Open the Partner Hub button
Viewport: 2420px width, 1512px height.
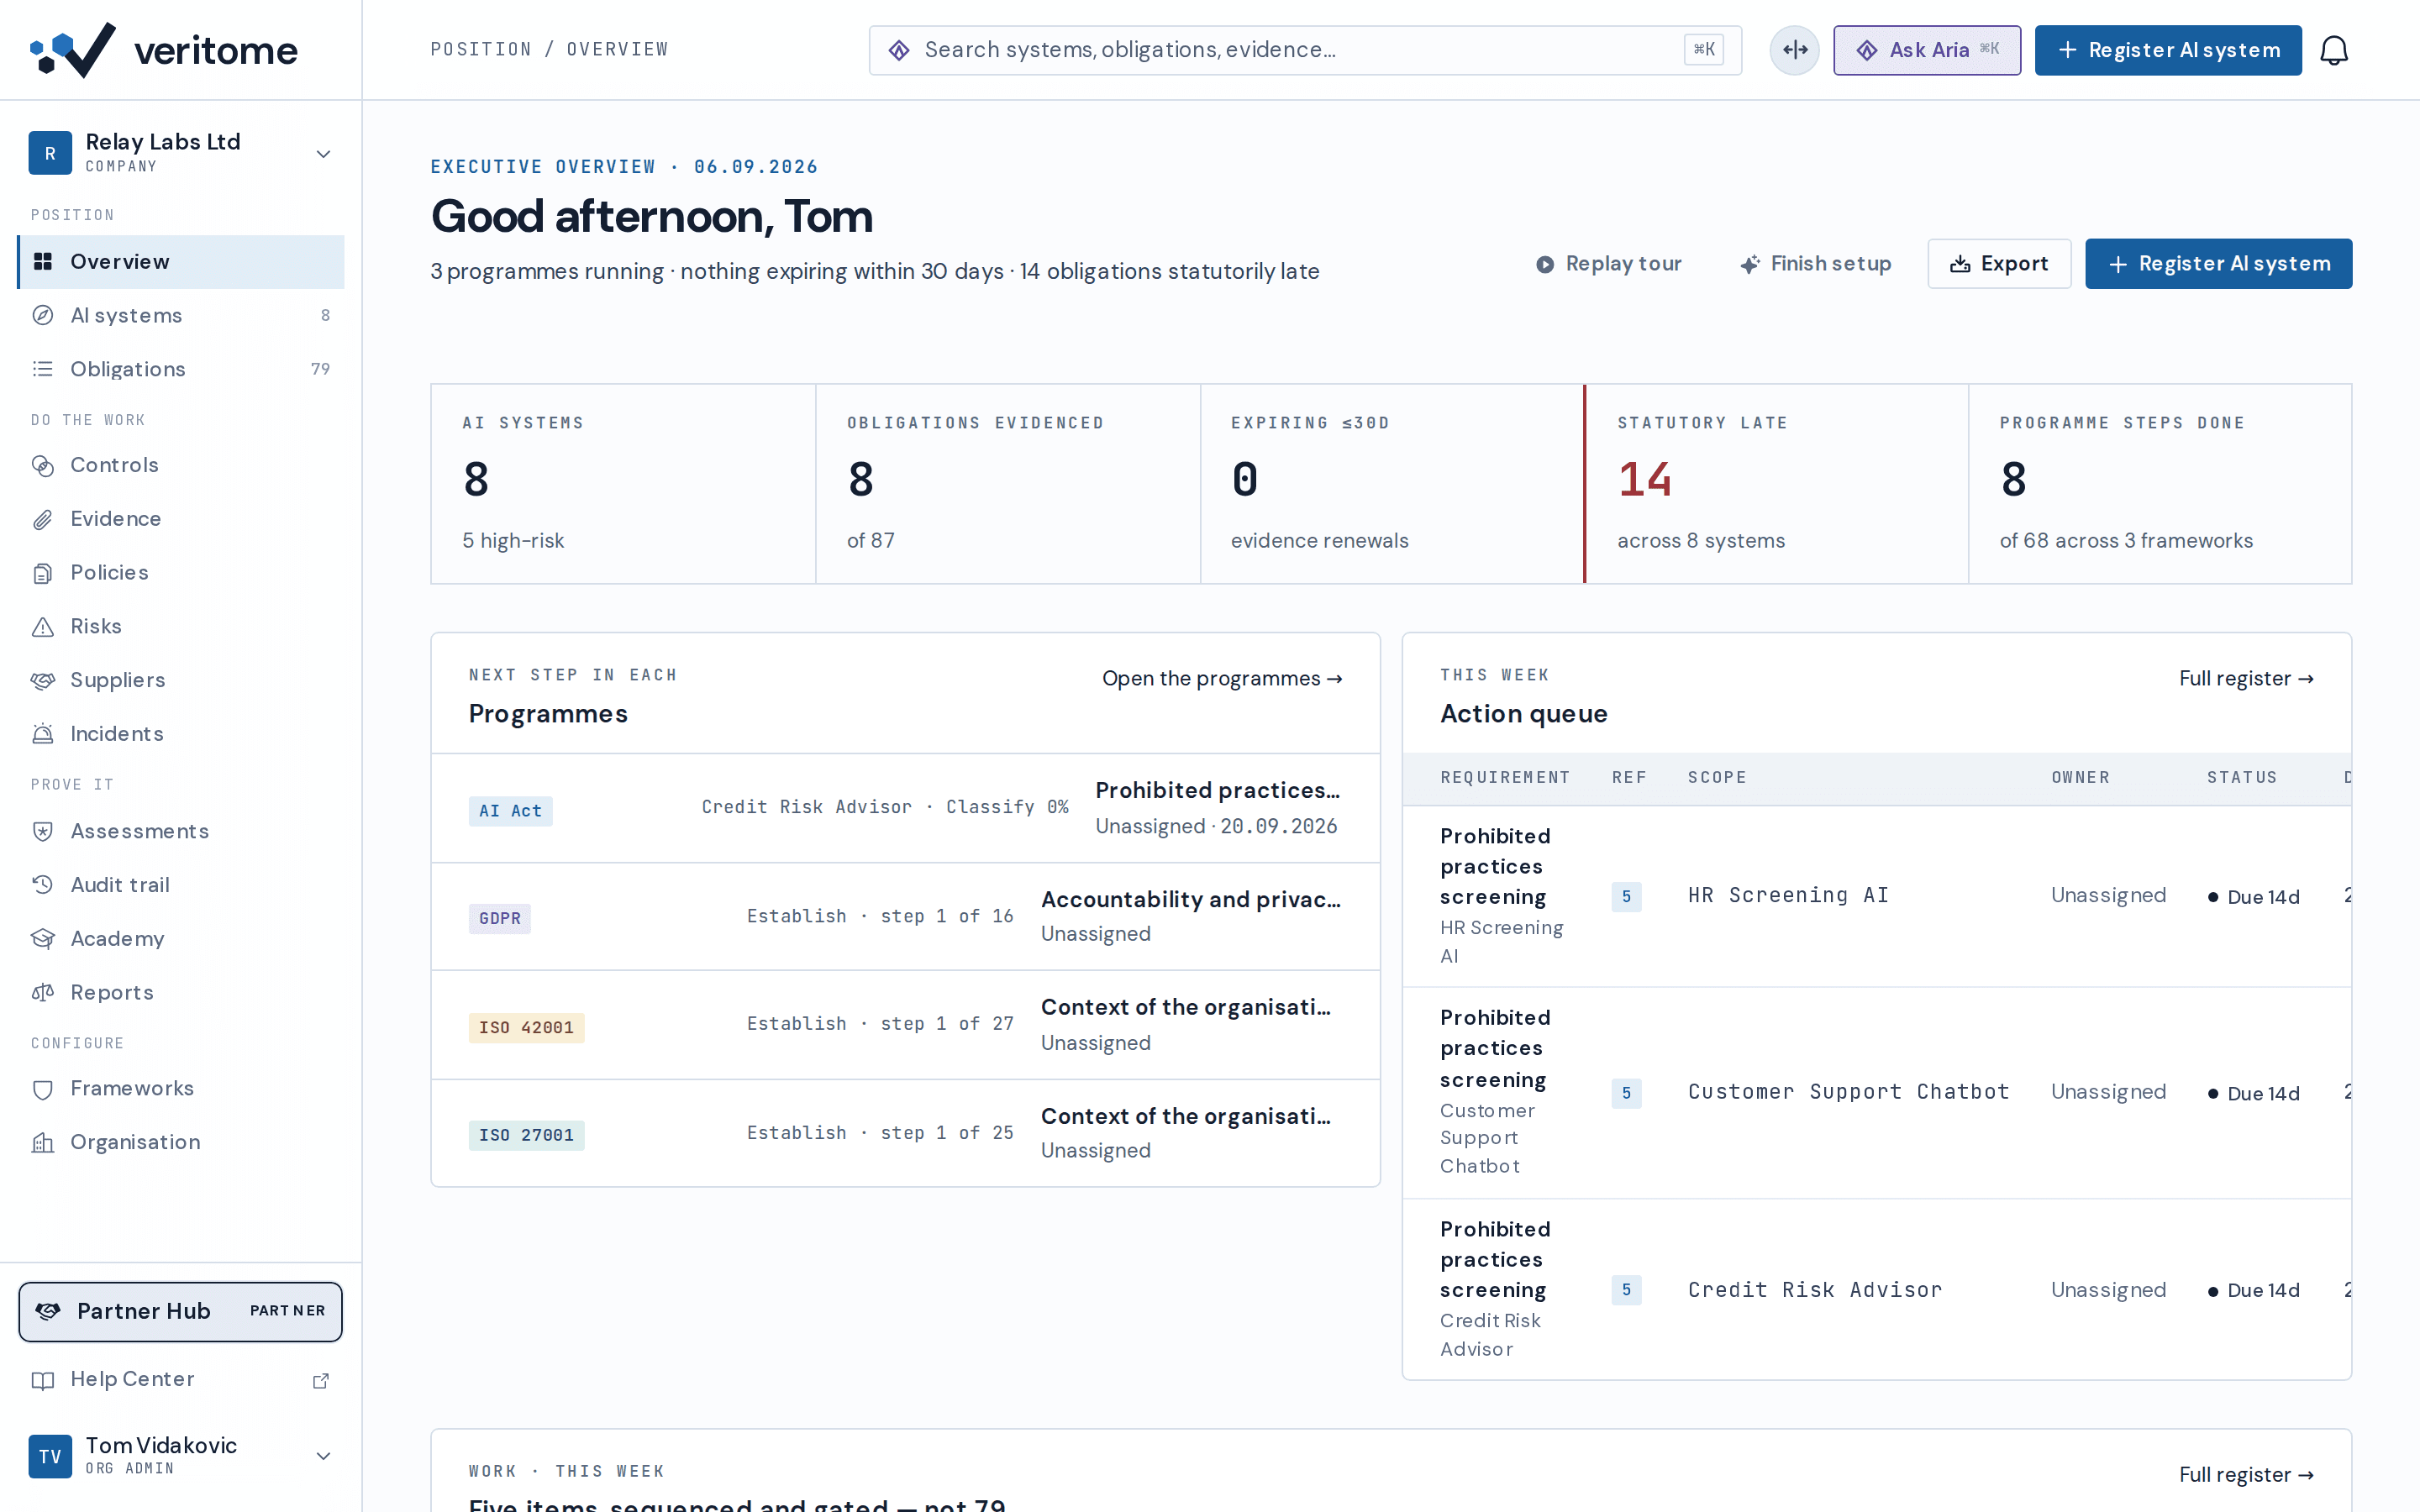(181, 1311)
